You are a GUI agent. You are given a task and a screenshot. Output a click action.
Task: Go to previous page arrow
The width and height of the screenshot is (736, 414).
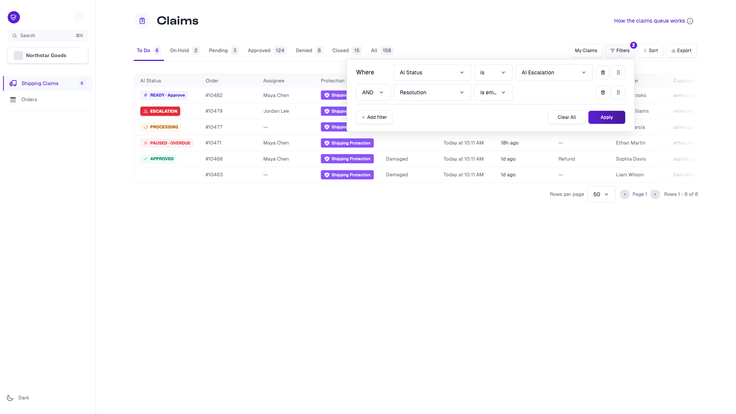(x=625, y=194)
